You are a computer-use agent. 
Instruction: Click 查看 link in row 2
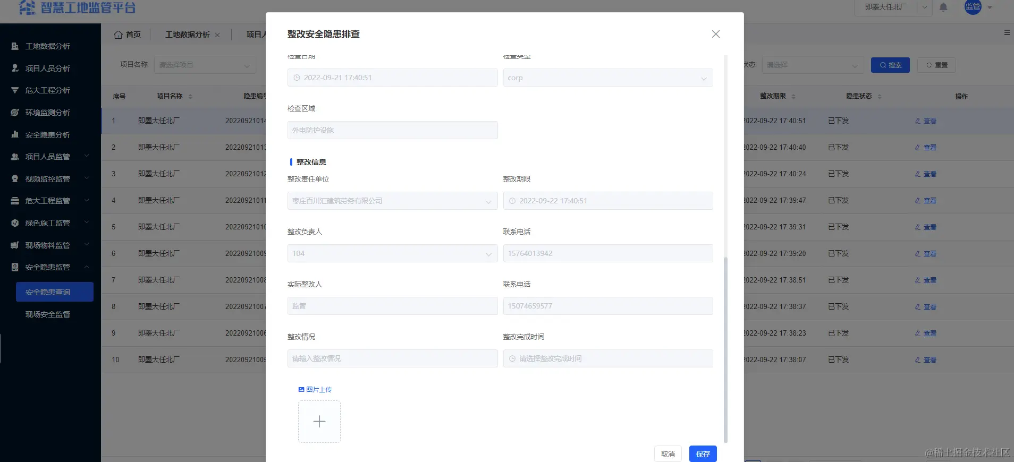(x=925, y=148)
